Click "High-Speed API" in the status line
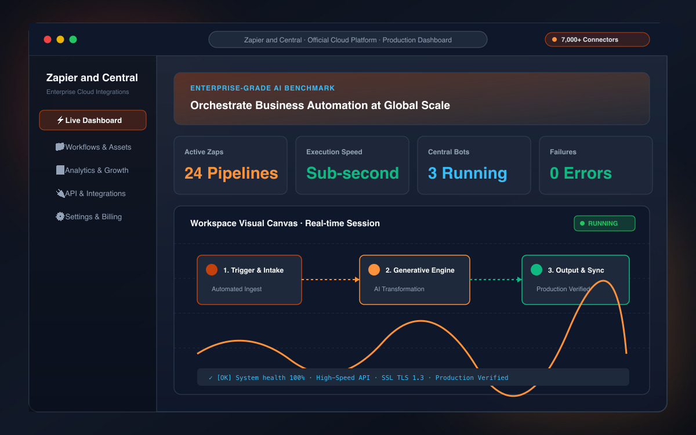The width and height of the screenshot is (696, 435). tap(343, 378)
